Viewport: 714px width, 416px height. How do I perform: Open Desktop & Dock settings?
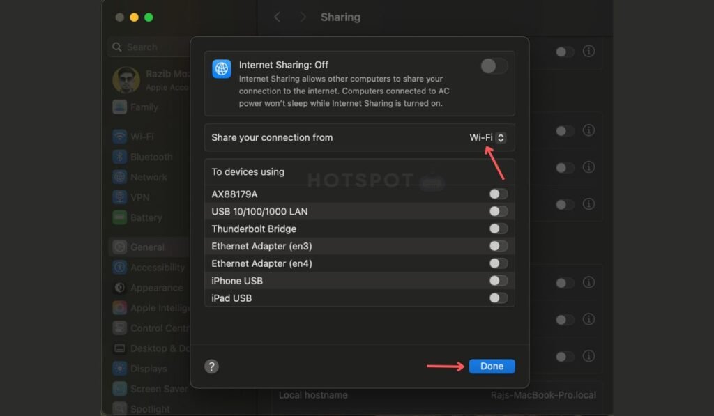tap(153, 348)
